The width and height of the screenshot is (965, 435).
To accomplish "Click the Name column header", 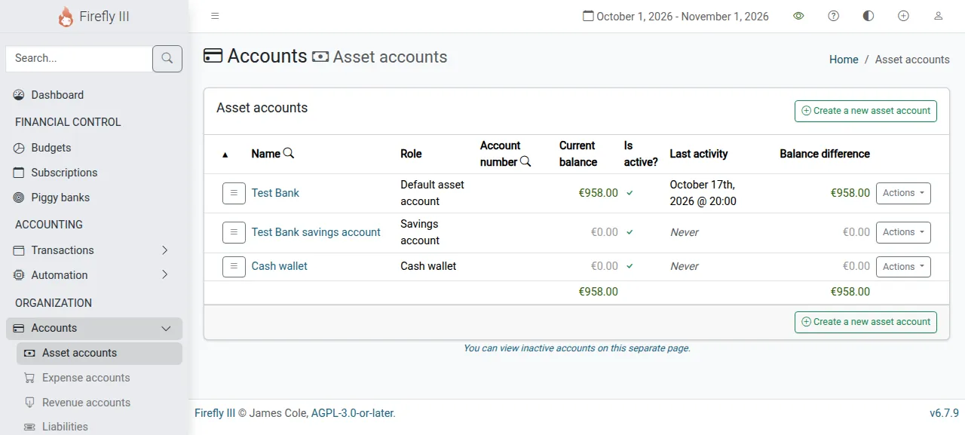I will point(265,154).
